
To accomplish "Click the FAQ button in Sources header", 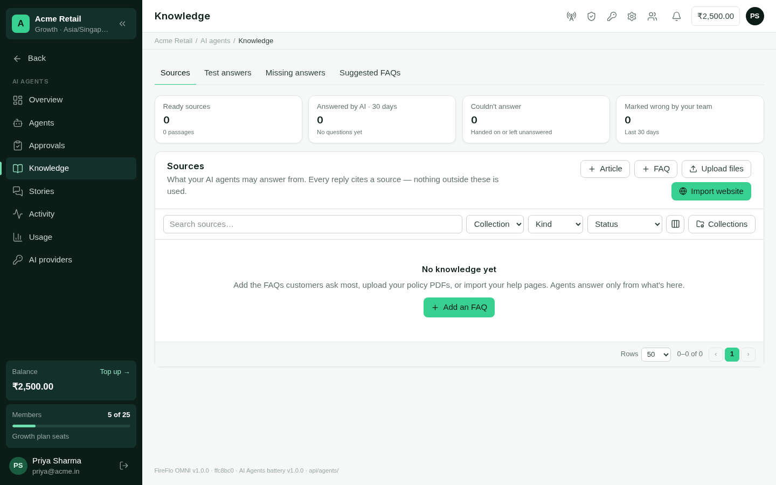I will (656, 169).
